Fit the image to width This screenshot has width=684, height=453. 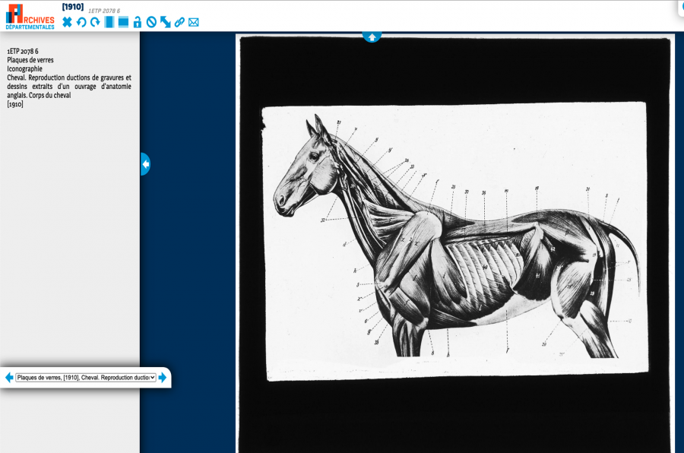[x=123, y=22]
